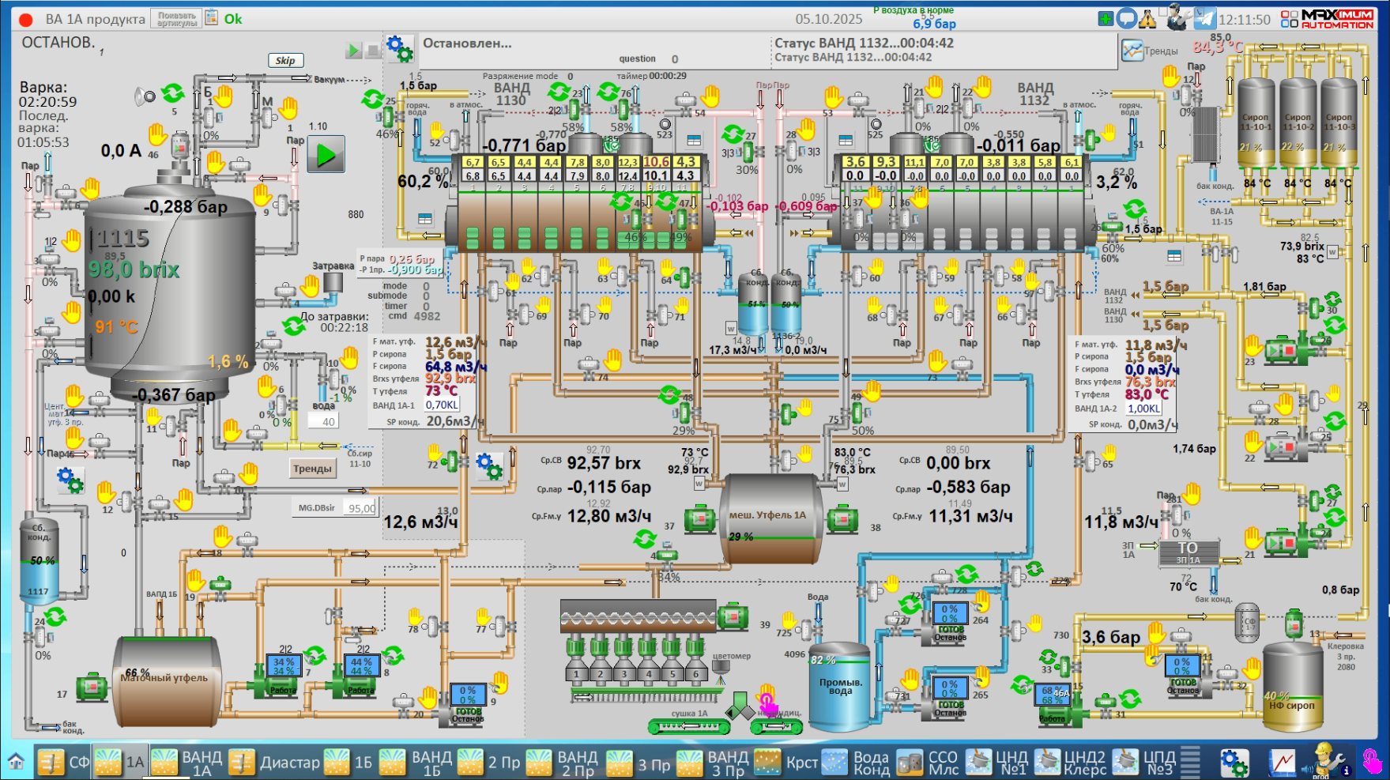Image resolution: width=1390 pixels, height=780 pixels.
Task: Toggle the green auto arrows next to the horn
Action: coord(172,94)
